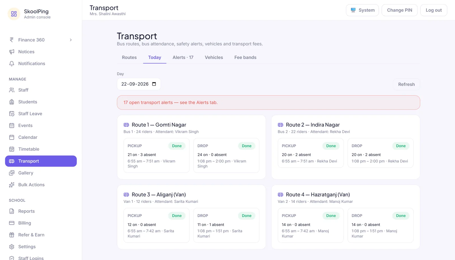Open the Alerts · 17 tab
The height and width of the screenshot is (260, 455).
(x=183, y=58)
